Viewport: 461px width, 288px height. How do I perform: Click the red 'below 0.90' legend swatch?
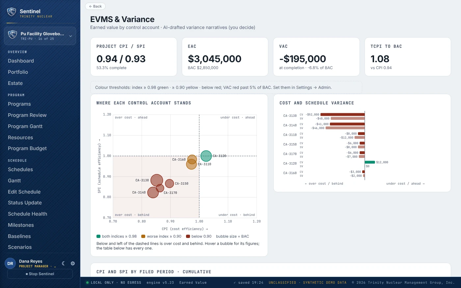[x=188, y=236]
